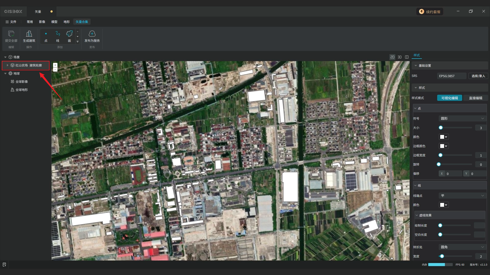The width and height of the screenshot is (490, 275).
Task: Select the Add Polygon (面) tool
Action: [x=69, y=36]
